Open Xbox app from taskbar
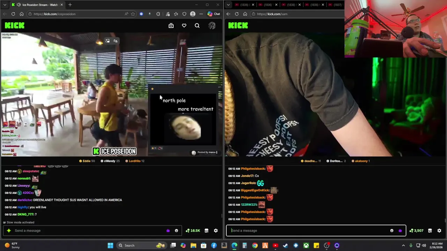 point(306,245)
